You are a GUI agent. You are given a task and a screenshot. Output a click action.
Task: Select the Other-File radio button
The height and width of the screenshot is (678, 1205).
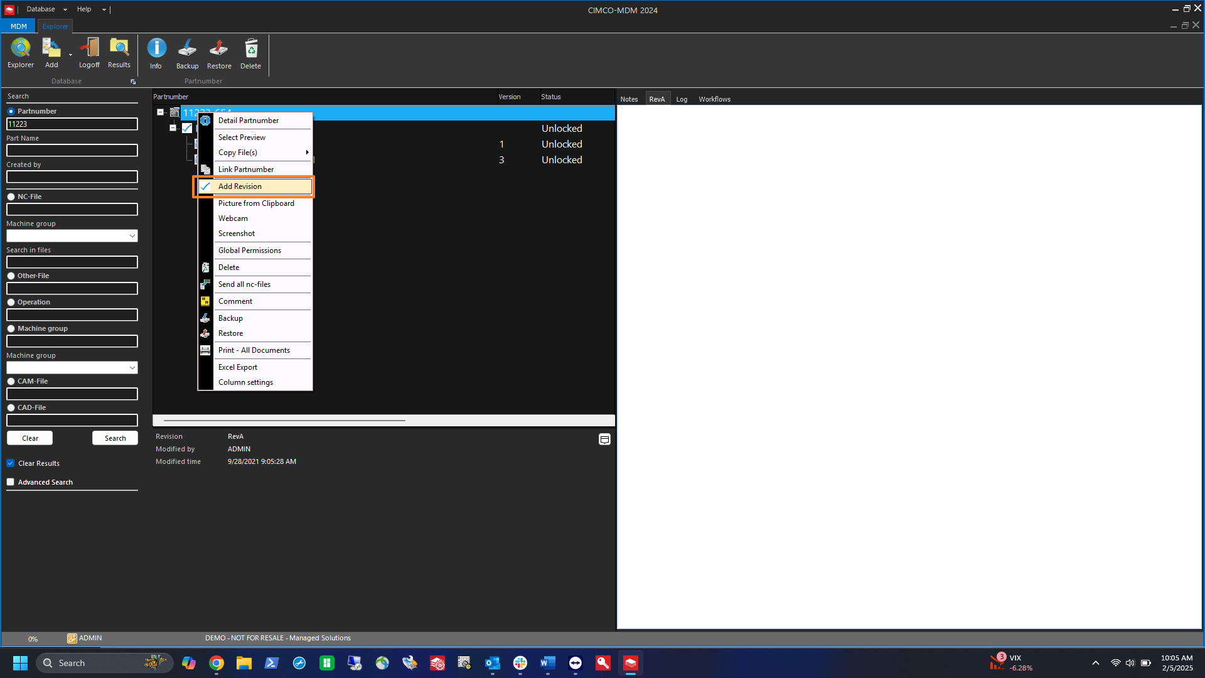point(11,276)
